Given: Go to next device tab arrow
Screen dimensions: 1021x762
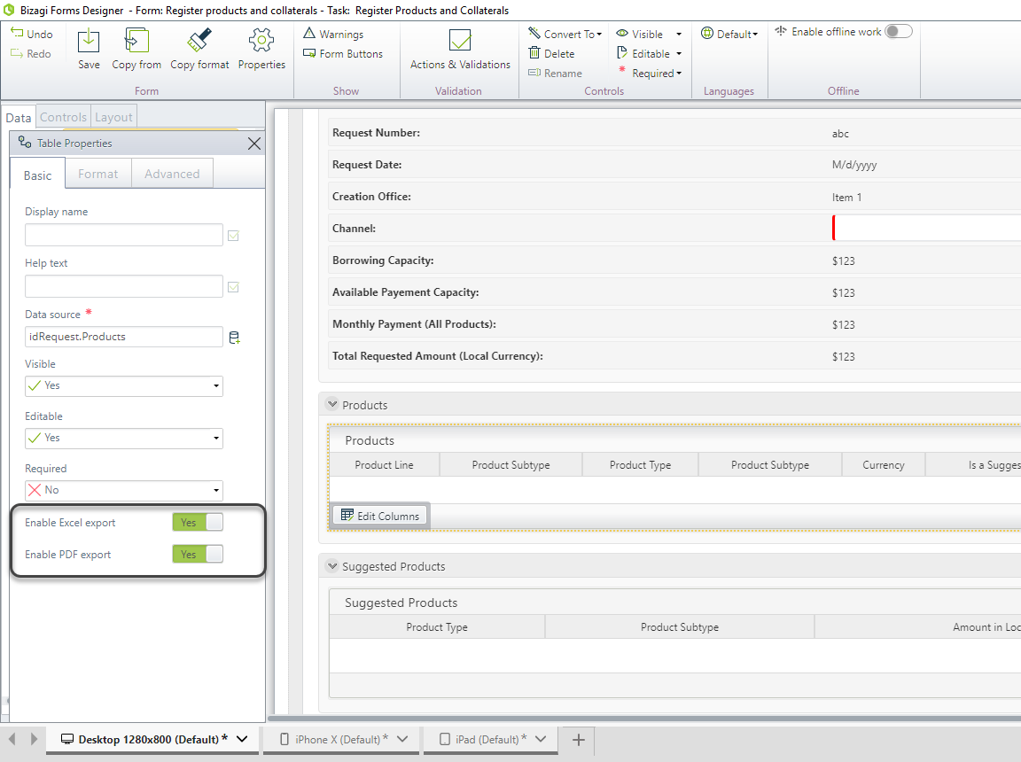Looking at the screenshot, I should point(34,739).
